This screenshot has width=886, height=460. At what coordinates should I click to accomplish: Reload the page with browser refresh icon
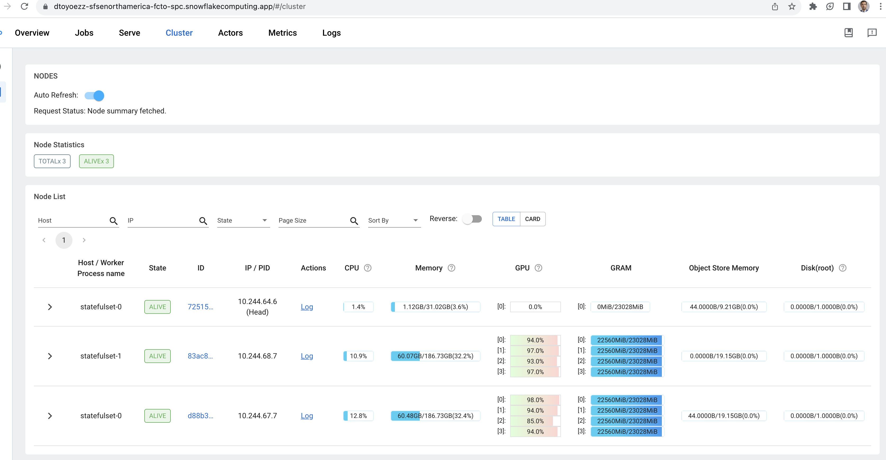pos(24,6)
